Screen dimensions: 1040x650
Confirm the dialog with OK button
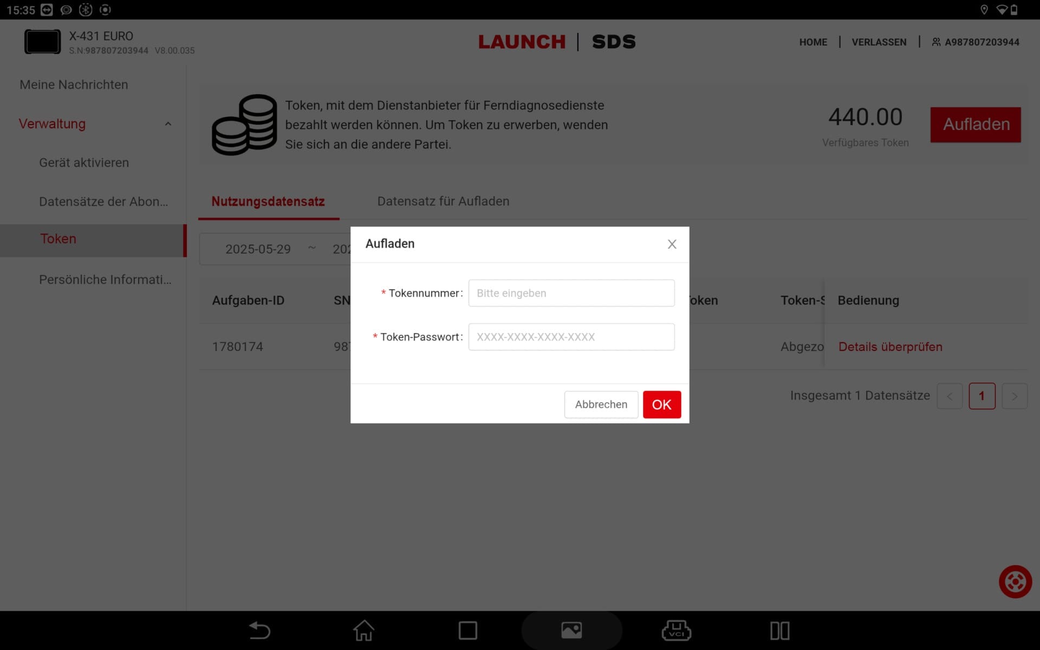(x=662, y=405)
